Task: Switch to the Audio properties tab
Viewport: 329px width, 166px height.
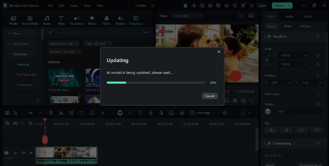Action: click(289, 16)
